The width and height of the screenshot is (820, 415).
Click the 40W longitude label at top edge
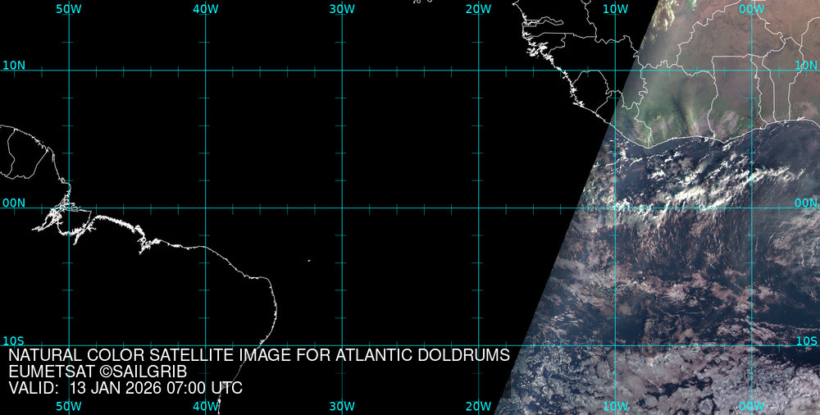pos(205,9)
